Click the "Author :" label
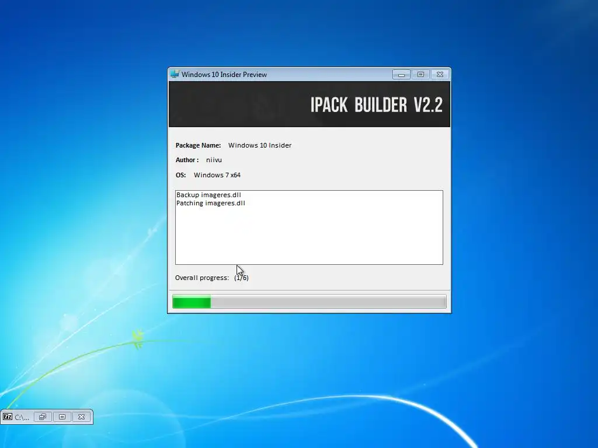The width and height of the screenshot is (598, 448). point(187,160)
